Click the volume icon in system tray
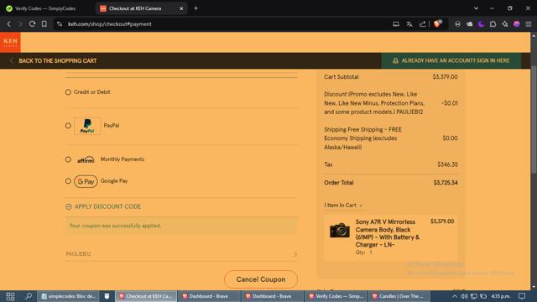The height and width of the screenshot is (302, 537). 464,296
